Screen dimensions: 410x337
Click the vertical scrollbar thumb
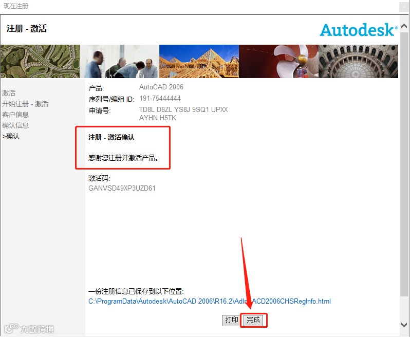(x=404, y=163)
